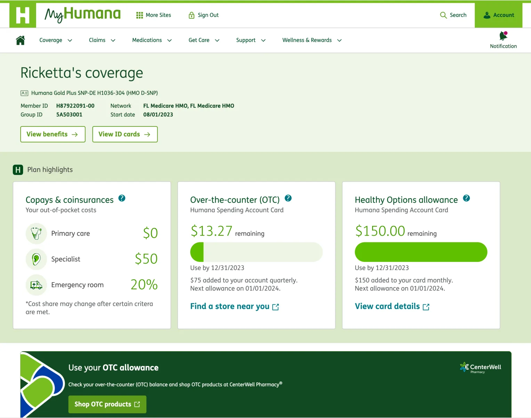
Task: Click the OTC remaining balance progress bar
Action: pos(256,252)
